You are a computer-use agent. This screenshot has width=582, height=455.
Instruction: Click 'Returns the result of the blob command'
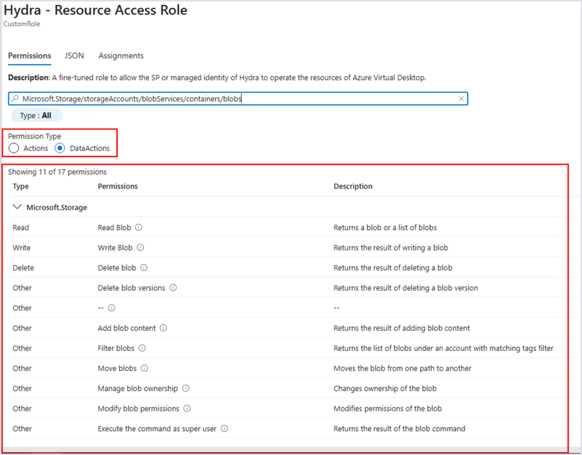(x=399, y=429)
